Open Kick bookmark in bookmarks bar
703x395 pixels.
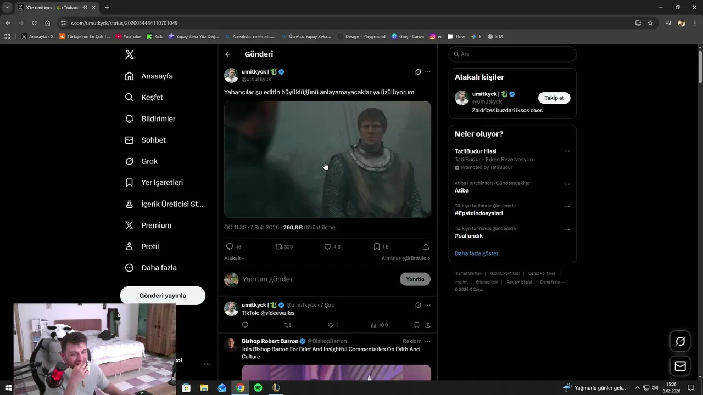click(154, 37)
